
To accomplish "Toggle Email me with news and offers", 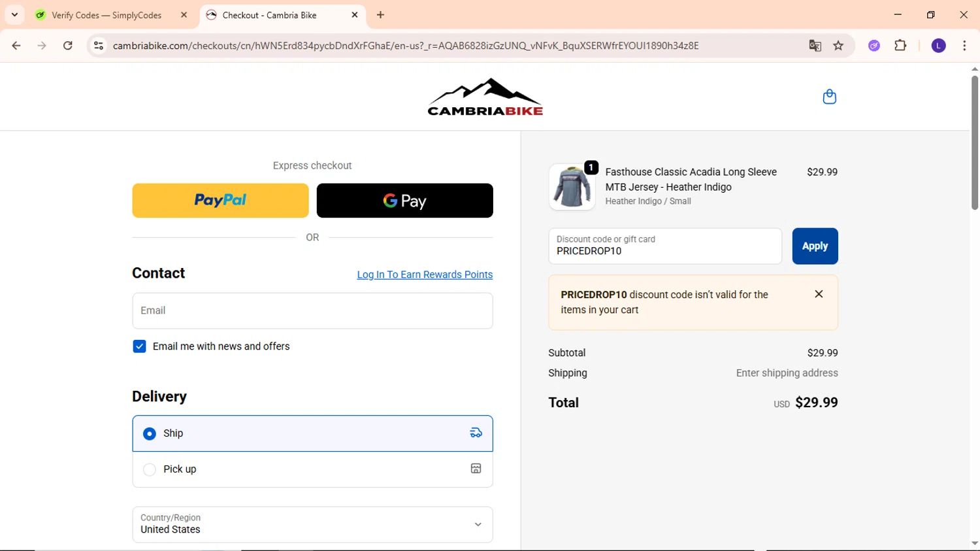I will 139,346.
